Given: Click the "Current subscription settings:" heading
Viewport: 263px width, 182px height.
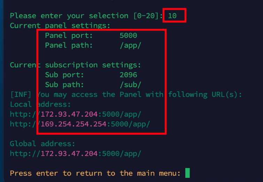Looking at the screenshot, I should [x=75, y=65].
